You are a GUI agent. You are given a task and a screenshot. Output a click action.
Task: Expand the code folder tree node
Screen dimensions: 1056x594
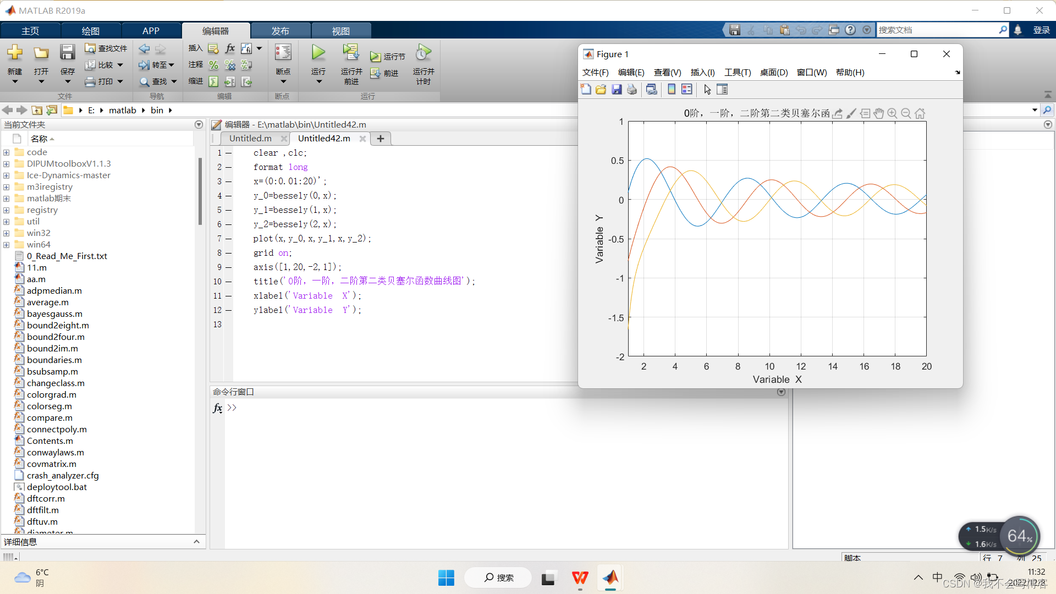[6, 152]
